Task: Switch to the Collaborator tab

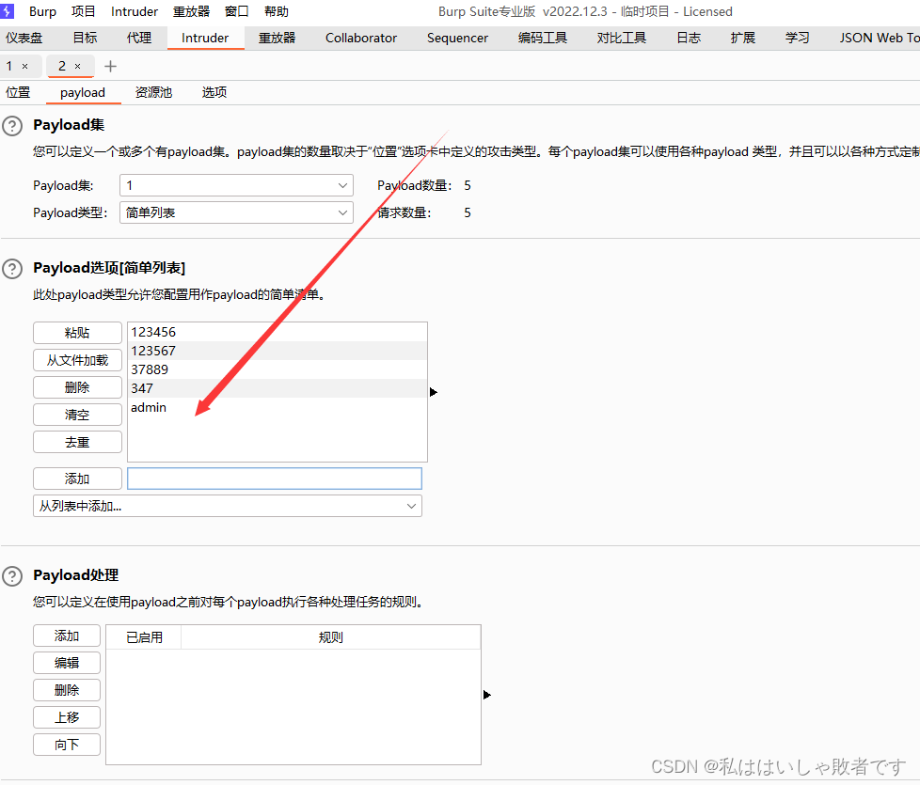Action: click(x=361, y=39)
